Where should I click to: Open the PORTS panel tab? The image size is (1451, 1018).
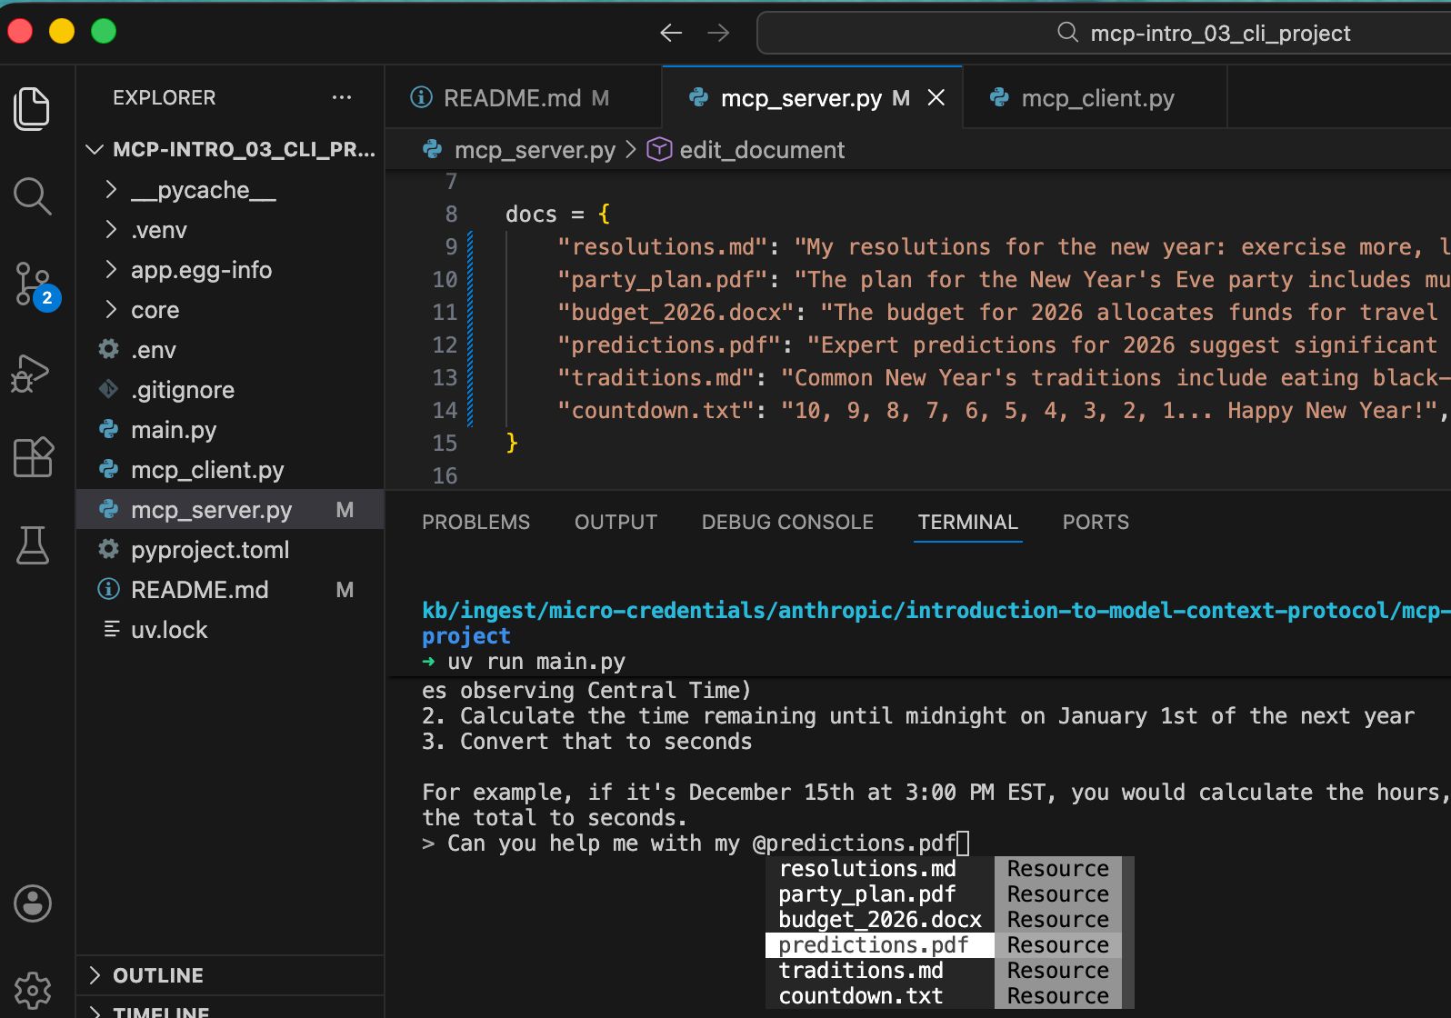[x=1096, y=522]
